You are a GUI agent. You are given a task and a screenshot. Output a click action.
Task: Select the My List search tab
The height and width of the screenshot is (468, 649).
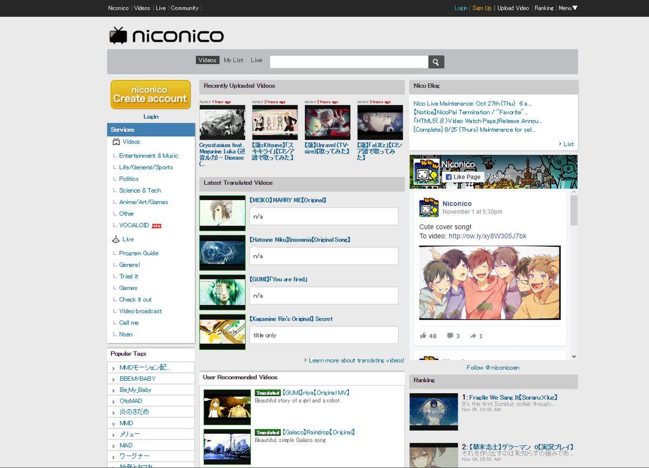(x=234, y=60)
